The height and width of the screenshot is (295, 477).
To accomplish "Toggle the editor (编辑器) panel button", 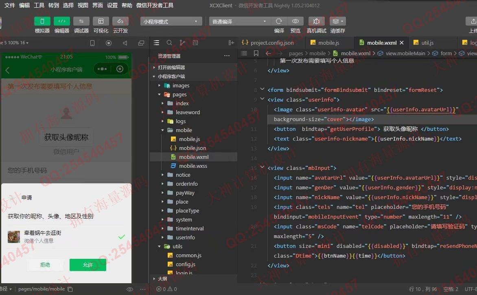I will pyautogui.click(x=62, y=21).
